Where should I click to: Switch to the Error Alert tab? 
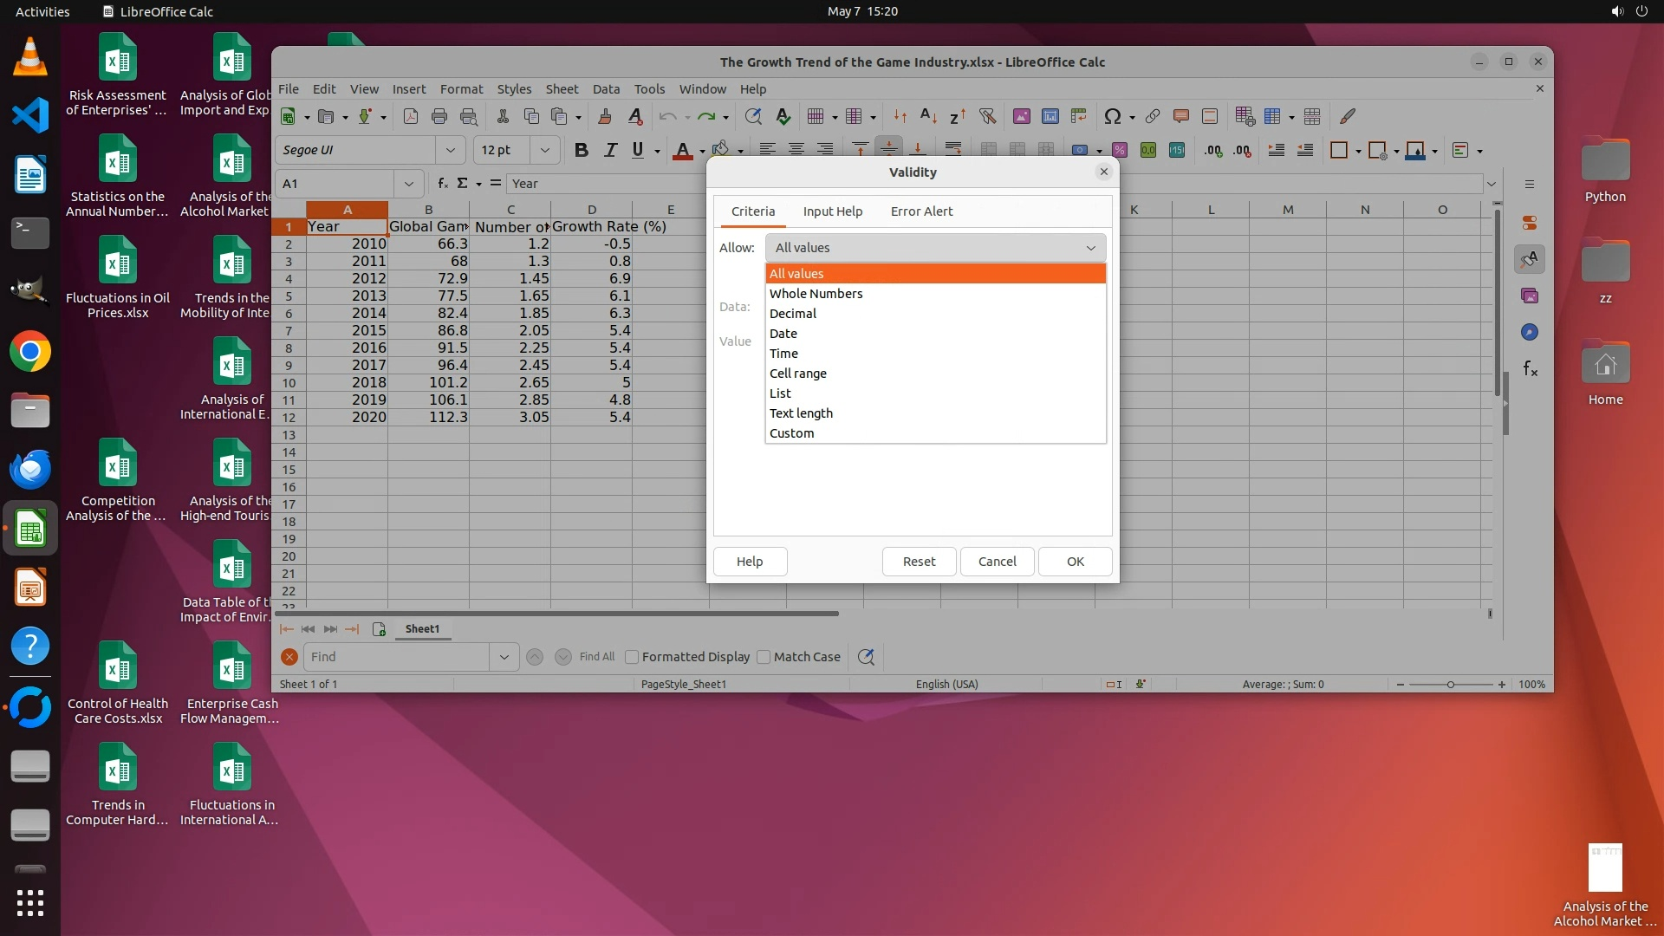pos(920,211)
